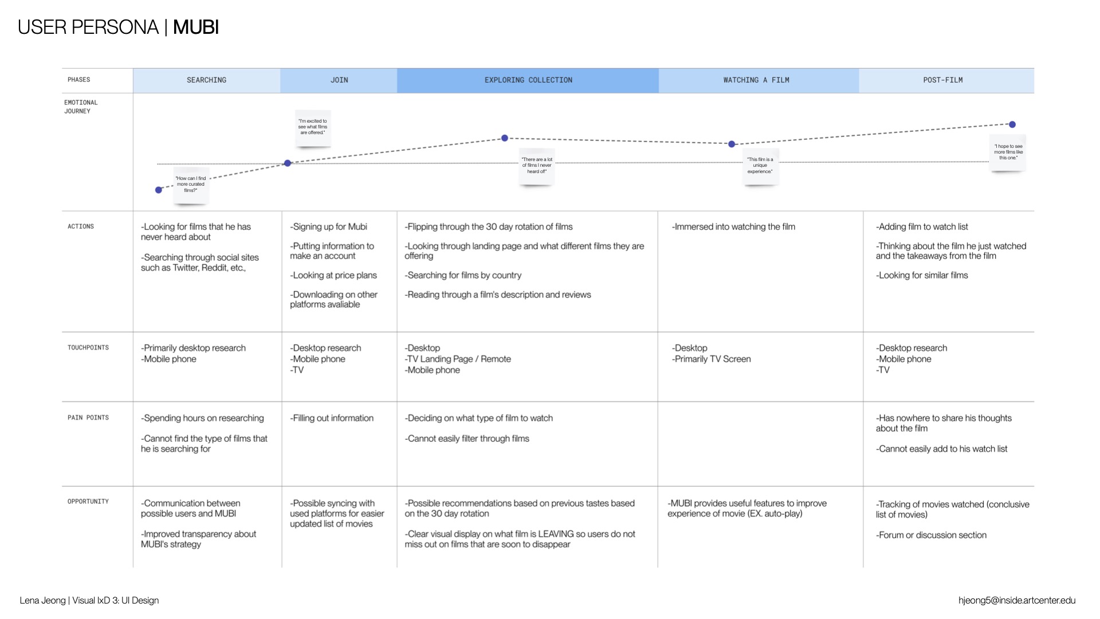Click the PAIN POINTS row label
Screen dimensions: 1100x619
[88, 418]
